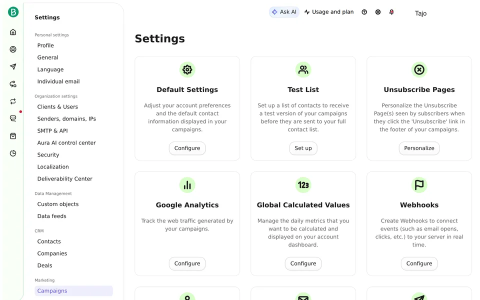
Task: Click the Global Calculated Values 123 icon
Action: tap(303, 185)
